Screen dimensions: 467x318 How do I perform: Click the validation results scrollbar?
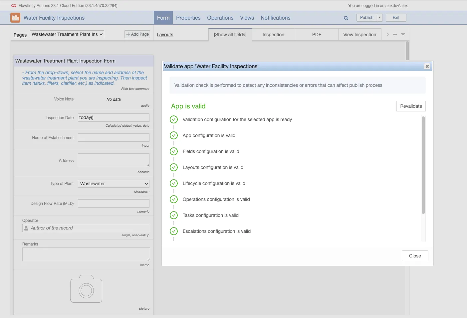click(x=423, y=165)
